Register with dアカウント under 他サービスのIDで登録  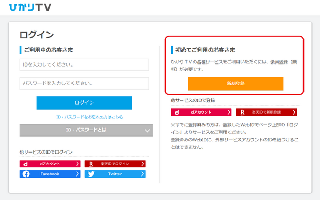pyautogui.click(x=201, y=112)
